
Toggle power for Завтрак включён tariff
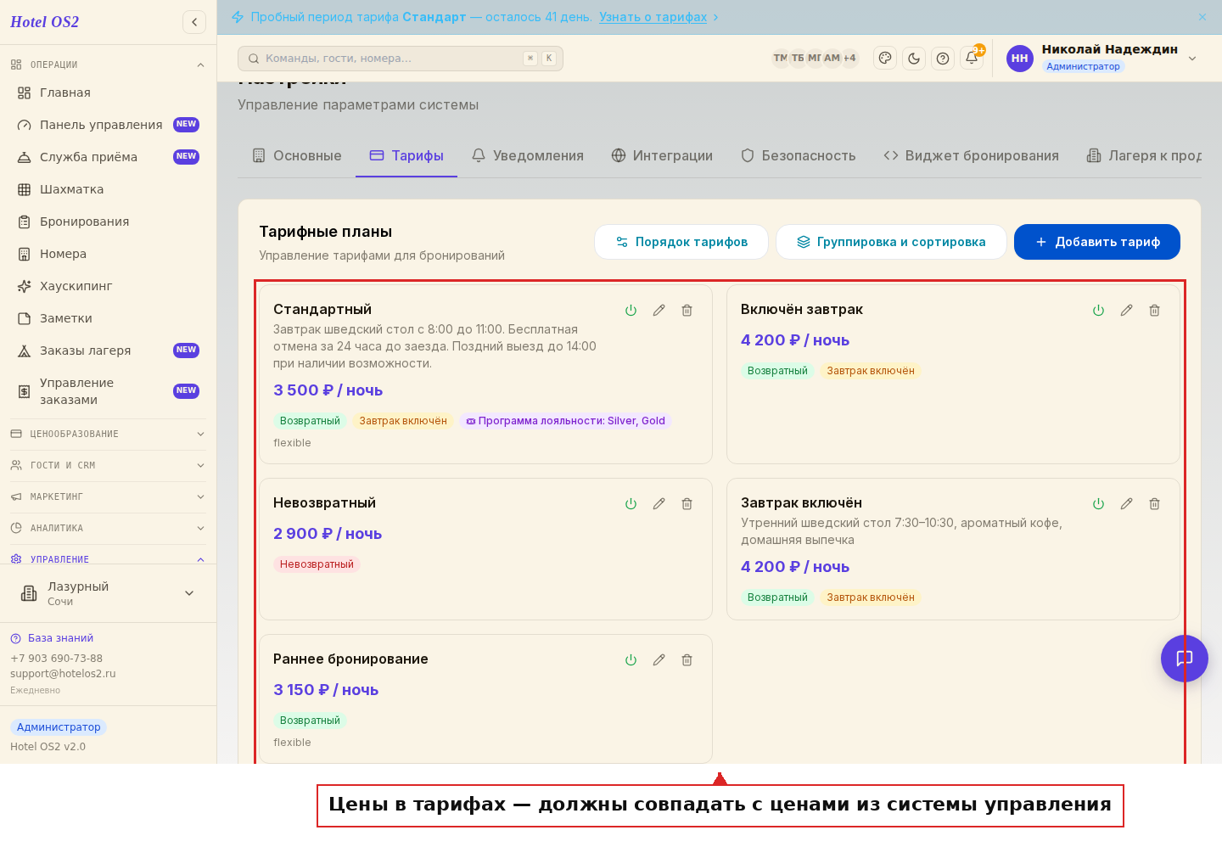pos(1098,504)
